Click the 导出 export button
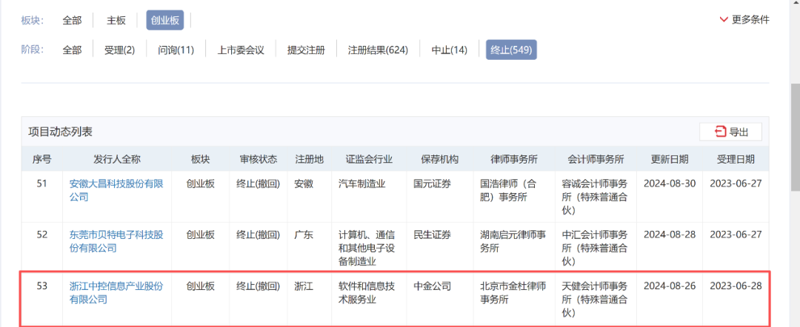800x327 pixels. (x=730, y=132)
